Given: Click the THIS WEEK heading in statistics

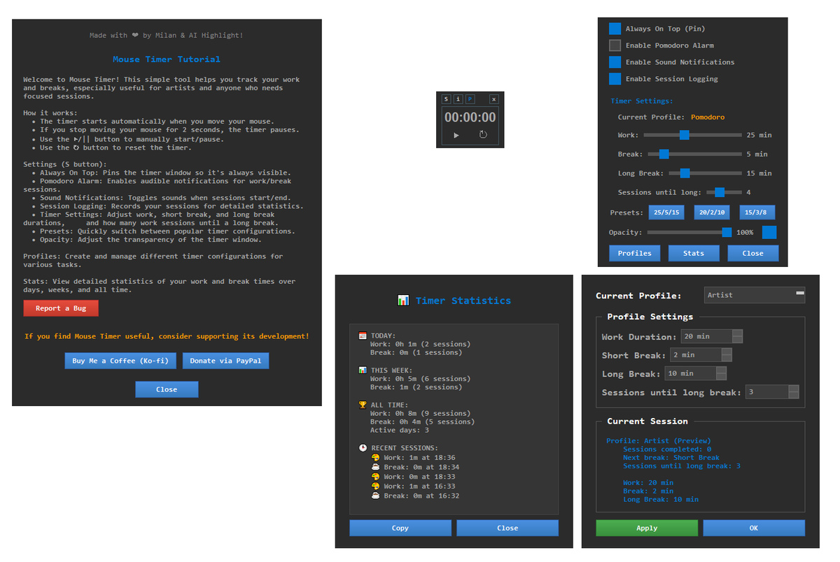Looking at the screenshot, I should (x=391, y=370).
